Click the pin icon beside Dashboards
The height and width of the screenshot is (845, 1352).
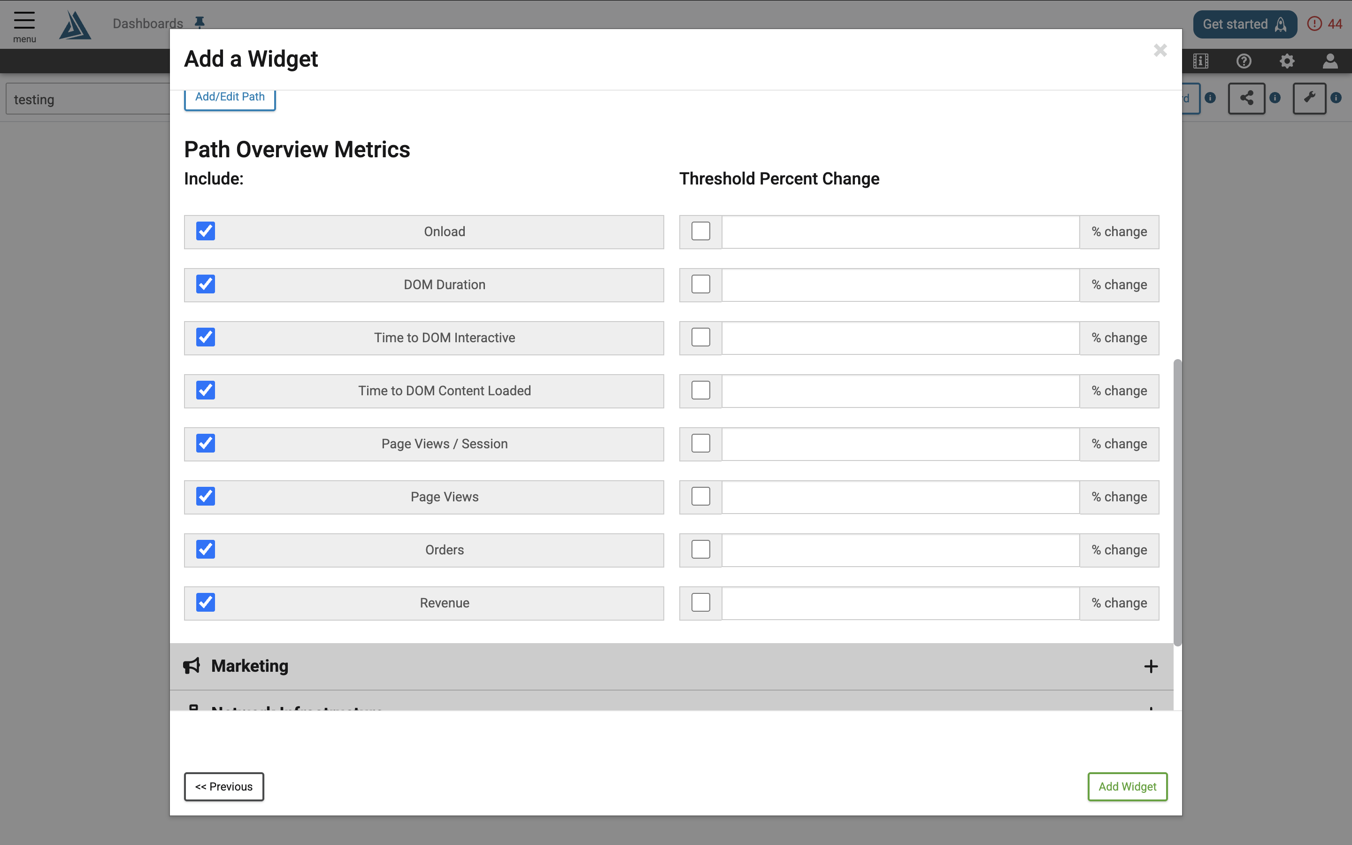click(x=200, y=23)
